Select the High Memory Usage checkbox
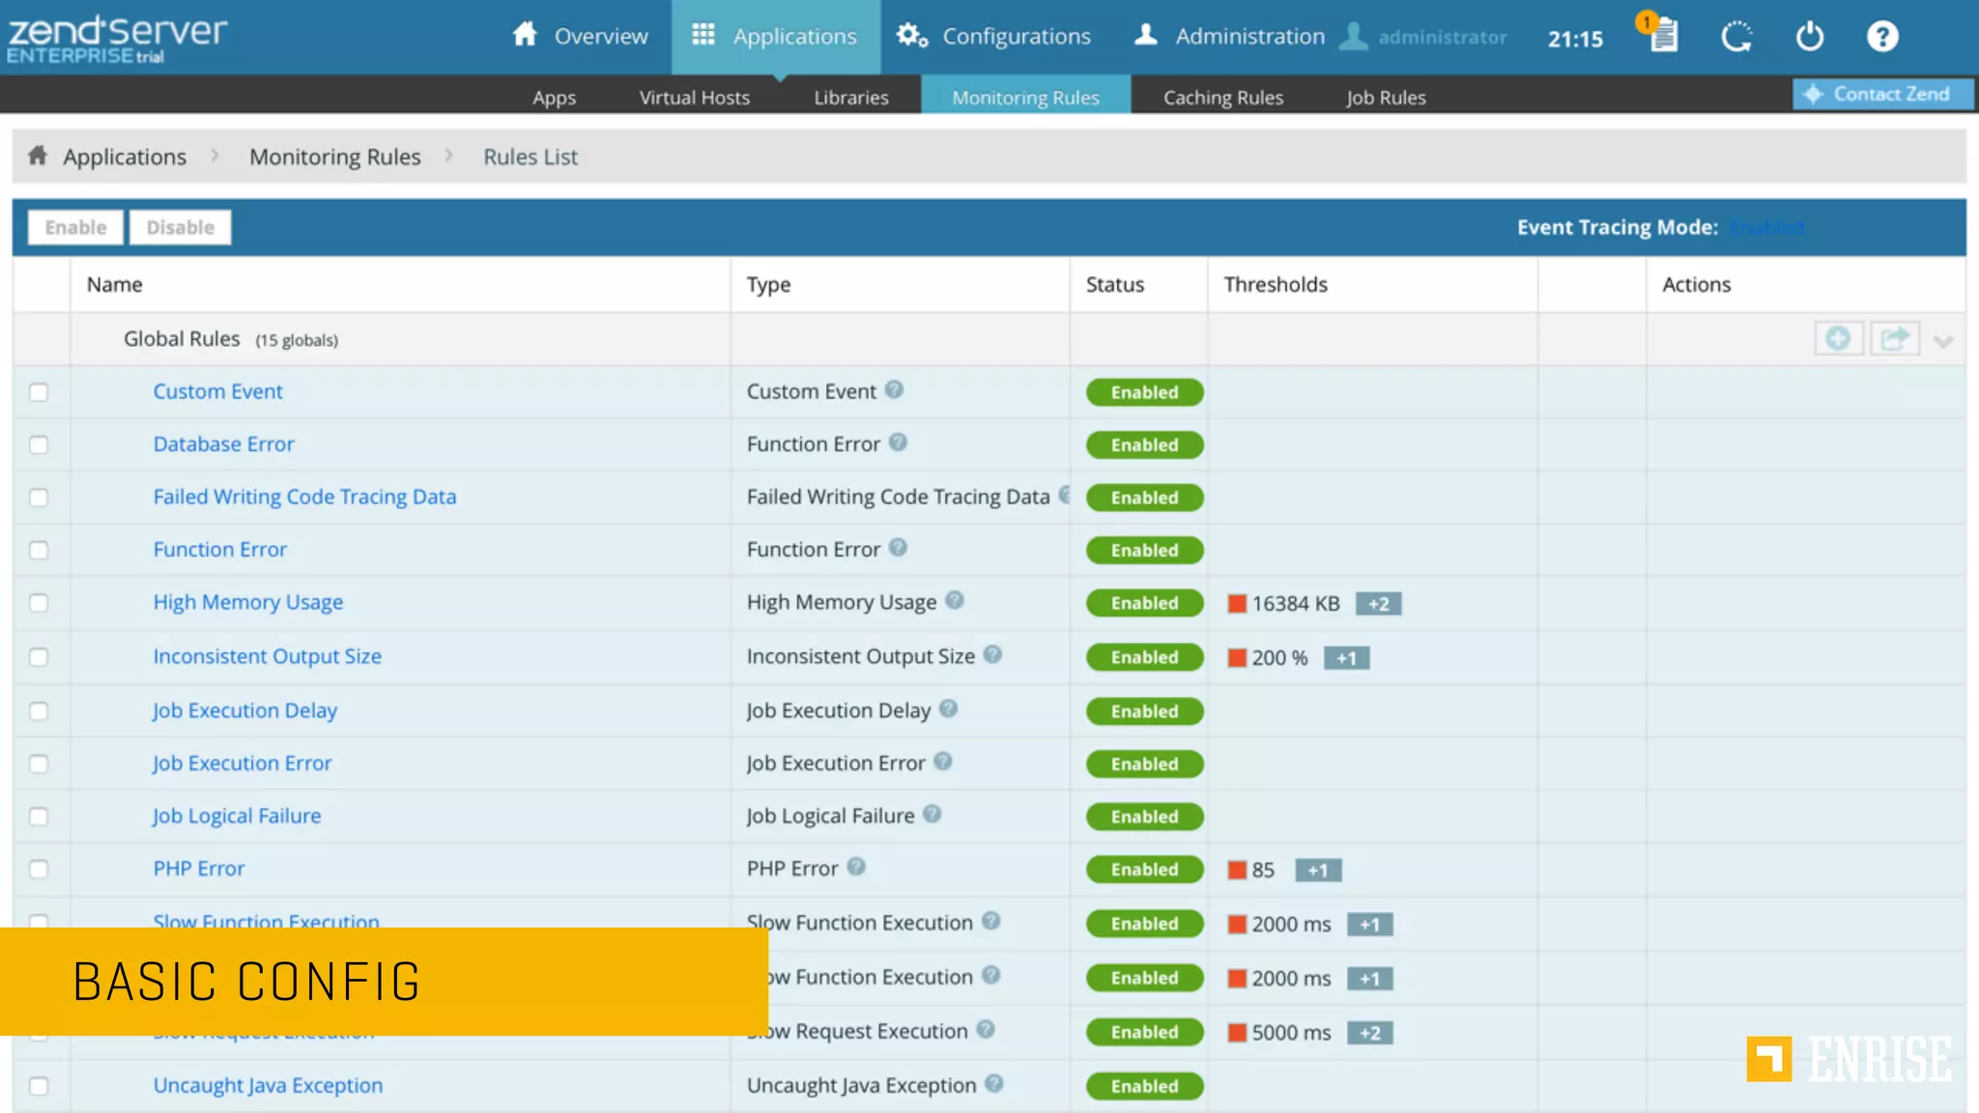 39,603
